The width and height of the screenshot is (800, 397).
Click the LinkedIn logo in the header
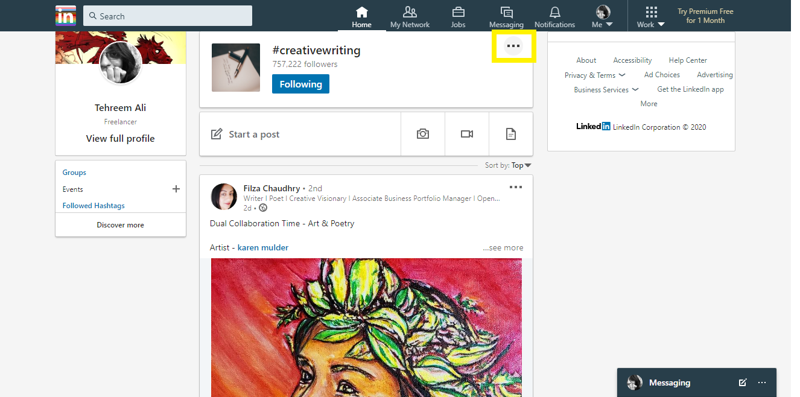66,16
